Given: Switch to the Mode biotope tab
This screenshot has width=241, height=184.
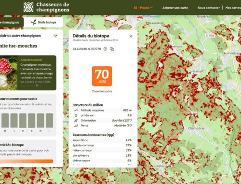Looking at the screenshot, I should point(44,22).
